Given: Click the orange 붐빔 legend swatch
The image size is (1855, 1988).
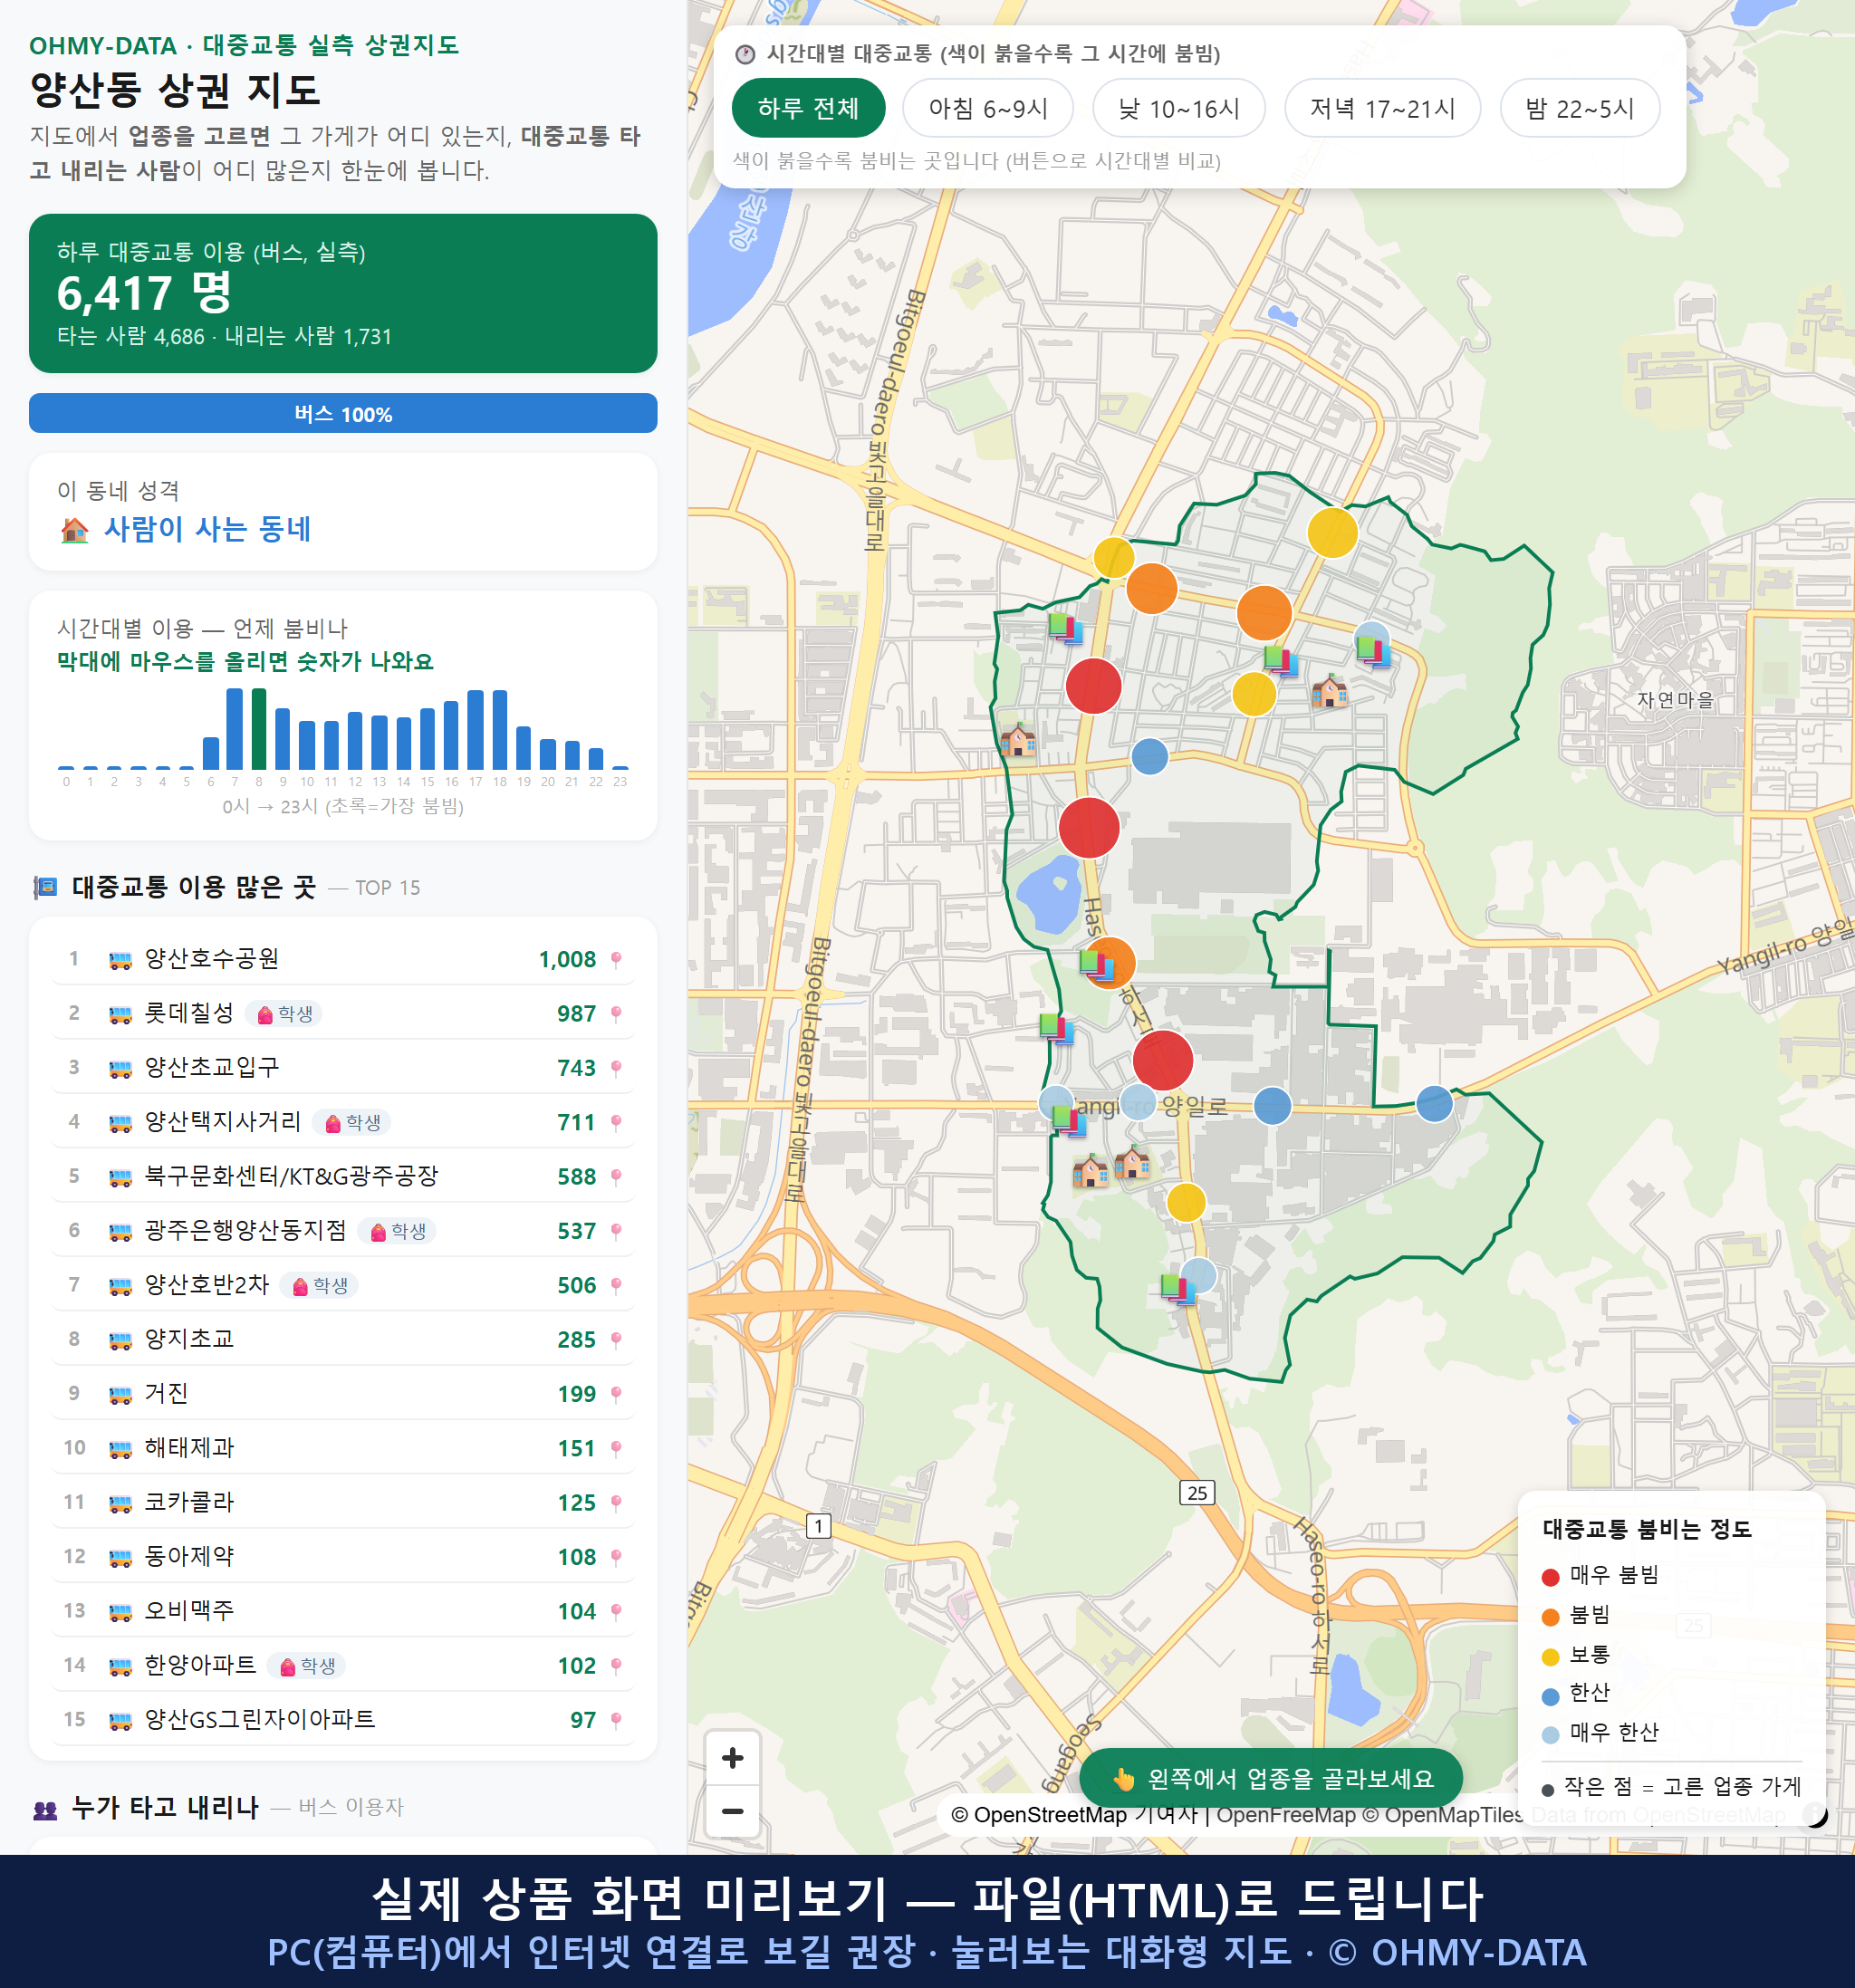Looking at the screenshot, I should pos(1550,1617).
